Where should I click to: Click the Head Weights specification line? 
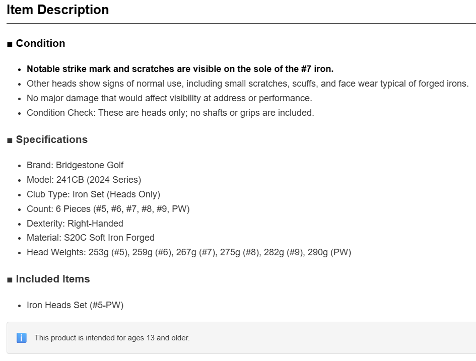click(189, 252)
